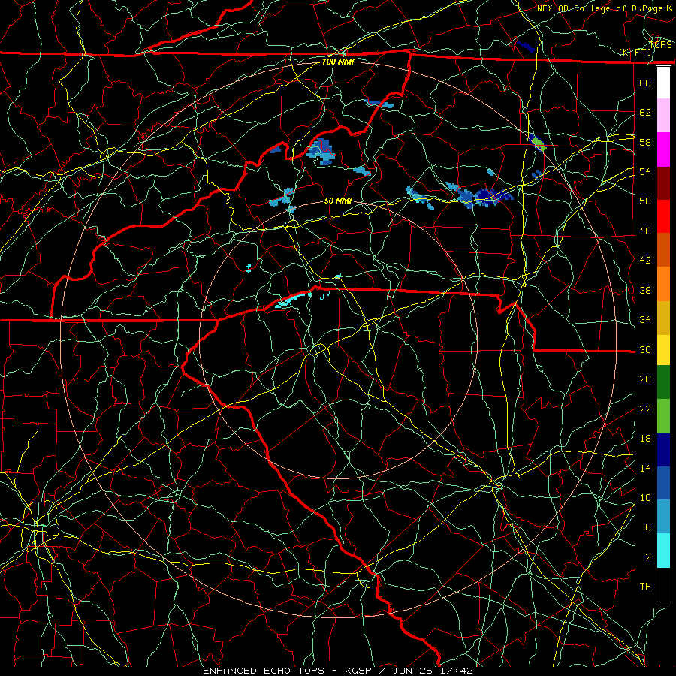676x676 pixels.
Task: Click the "38" legend value
Action: pyautogui.click(x=645, y=290)
